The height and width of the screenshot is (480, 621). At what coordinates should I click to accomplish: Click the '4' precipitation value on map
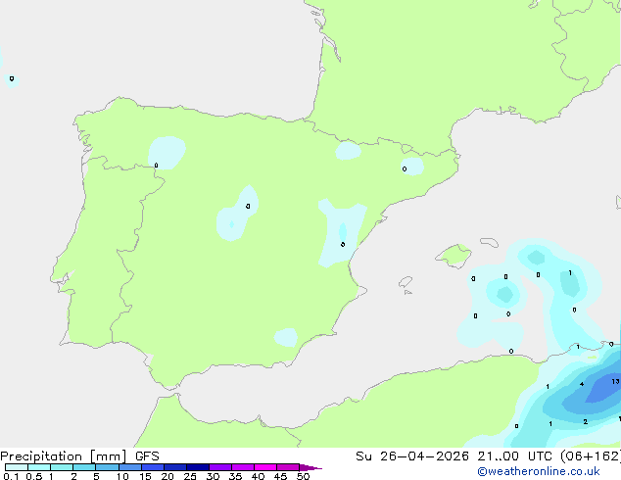pyautogui.click(x=582, y=384)
